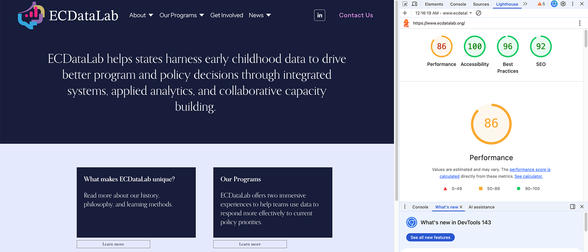Click the Lighthouse report vertical scrollbar

586,39
